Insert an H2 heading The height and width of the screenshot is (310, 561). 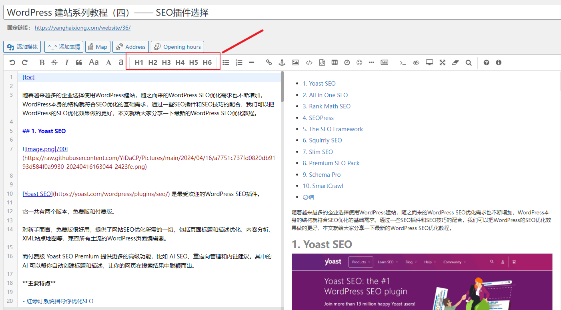pos(152,62)
